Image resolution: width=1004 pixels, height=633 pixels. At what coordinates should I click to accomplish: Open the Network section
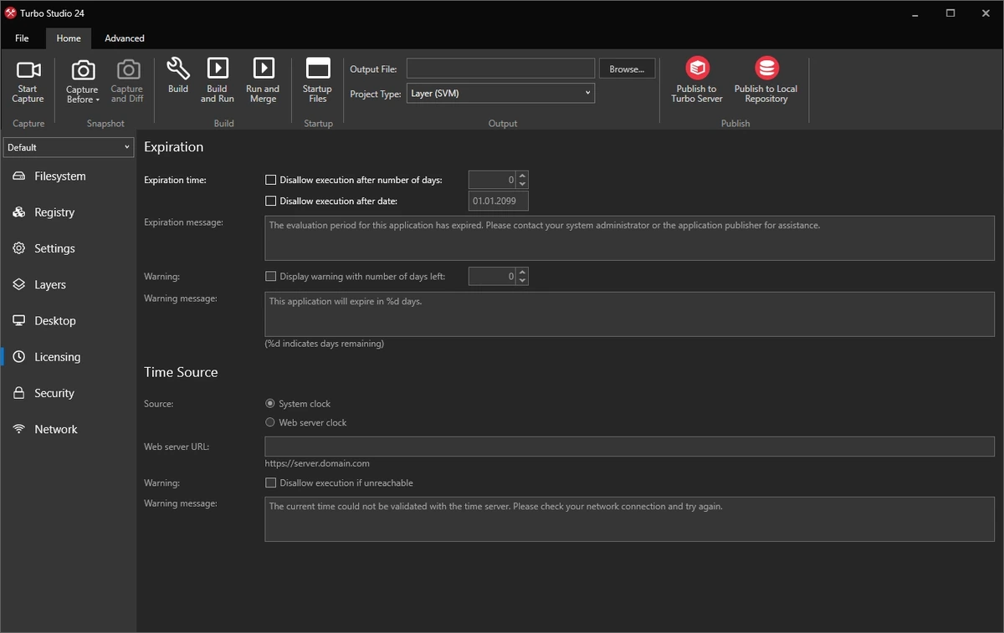click(68, 429)
